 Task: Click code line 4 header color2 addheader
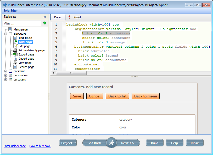[x=106, y=38]
